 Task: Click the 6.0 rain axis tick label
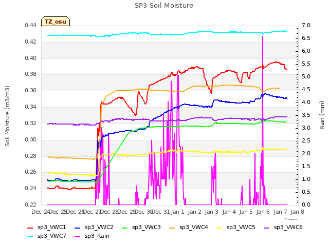pos(306,51)
